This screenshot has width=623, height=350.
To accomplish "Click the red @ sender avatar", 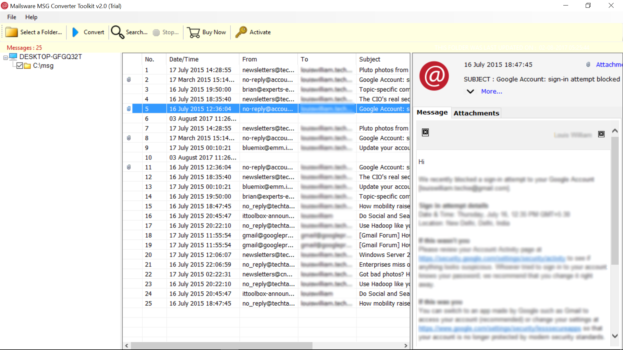I will (434, 76).
